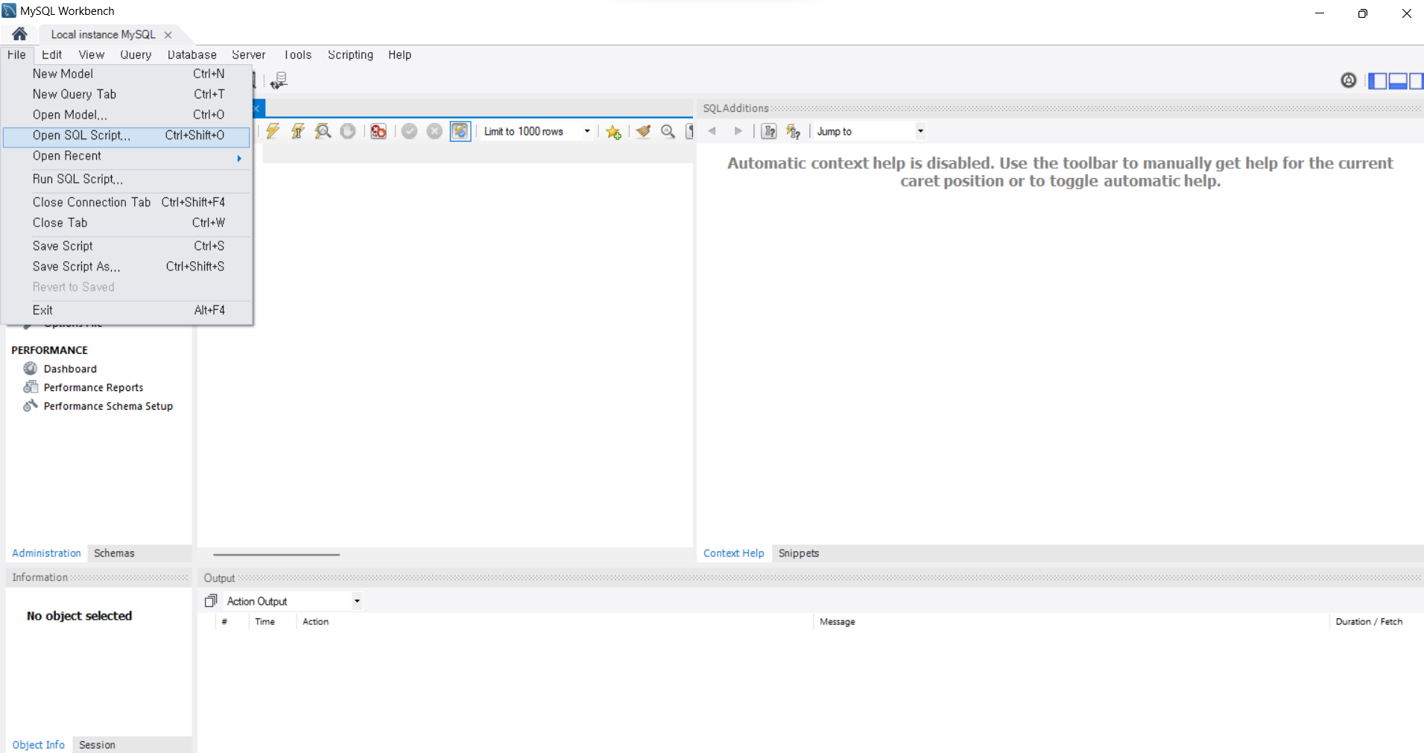
Task: Open the Query menu
Action: [x=136, y=54]
